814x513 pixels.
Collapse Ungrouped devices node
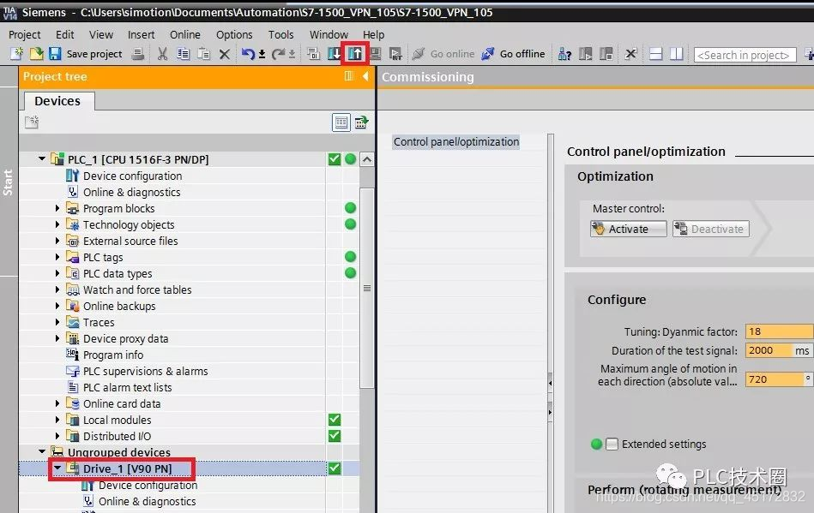pyautogui.click(x=42, y=452)
